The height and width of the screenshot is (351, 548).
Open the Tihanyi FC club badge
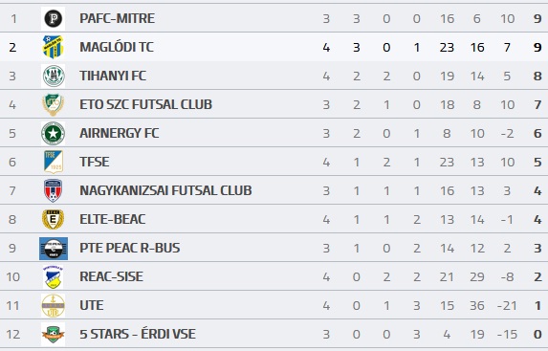[x=54, y=76]
